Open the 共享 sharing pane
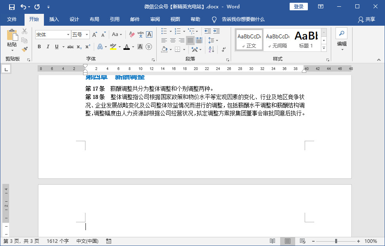The height and width of the screenshot is (246, 385). [x=368, y=19]
